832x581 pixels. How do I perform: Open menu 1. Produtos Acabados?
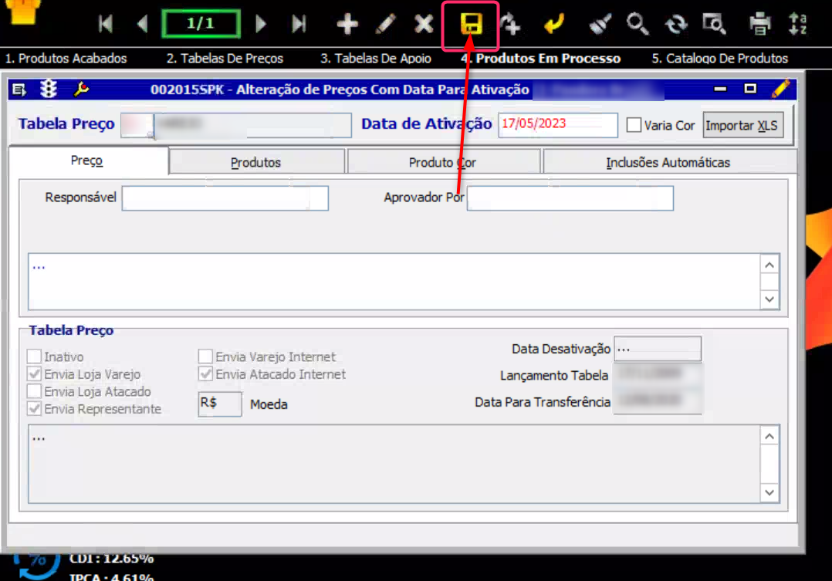click(x=66, y=59)
